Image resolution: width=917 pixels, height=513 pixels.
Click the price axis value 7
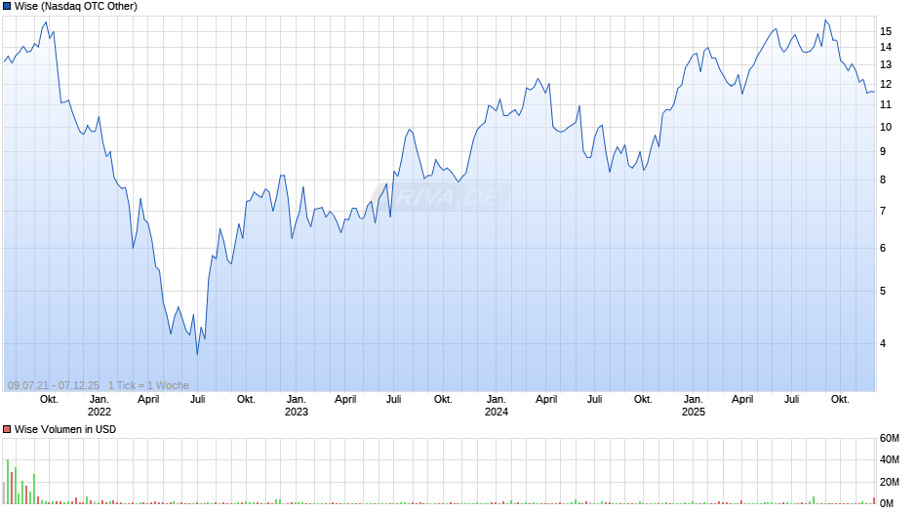click(x=883, y=212)
